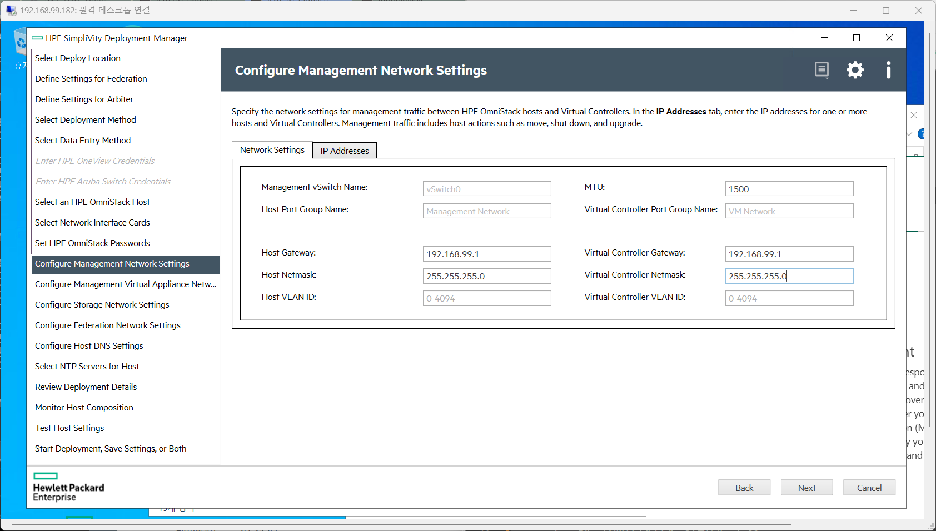Go to Review Deployment Details step
The image size is (936, 531).
click(86, 387)
